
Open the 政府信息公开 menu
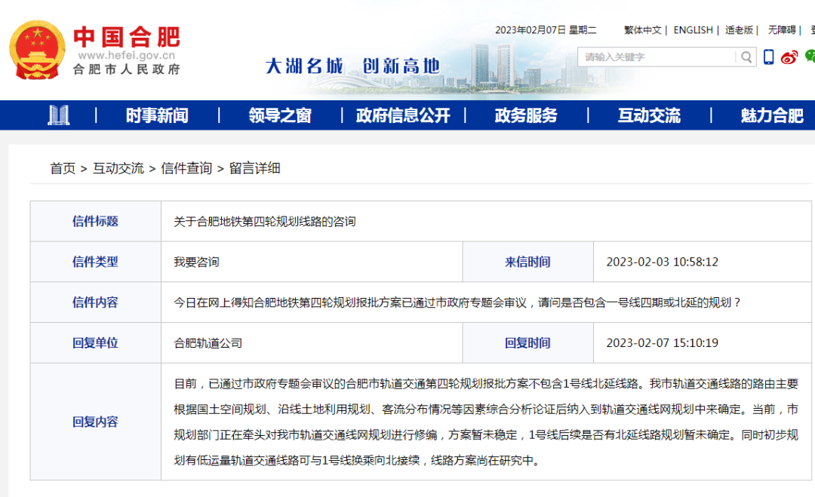[x=402, y=115]
